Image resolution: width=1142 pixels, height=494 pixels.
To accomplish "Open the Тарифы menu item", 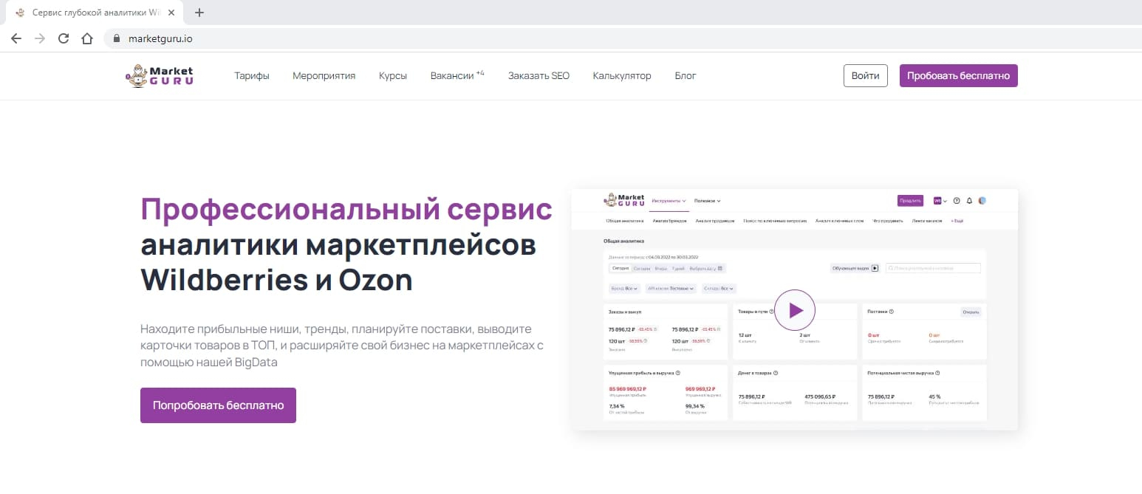I will tap(252, 76).
